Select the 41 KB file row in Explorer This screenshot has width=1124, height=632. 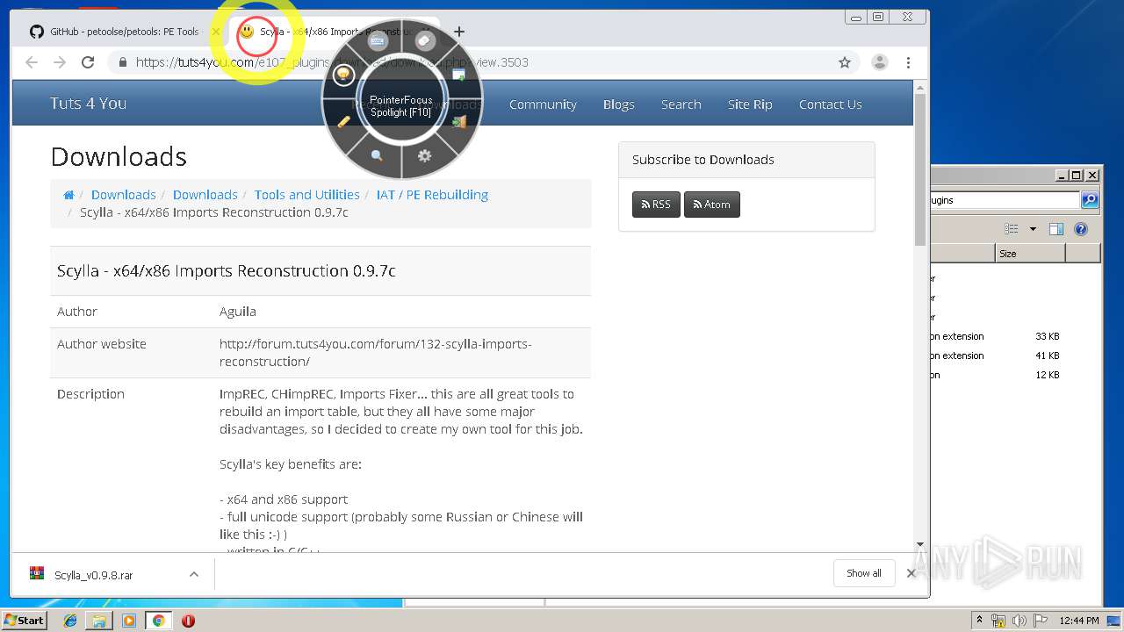(1015, 355)
